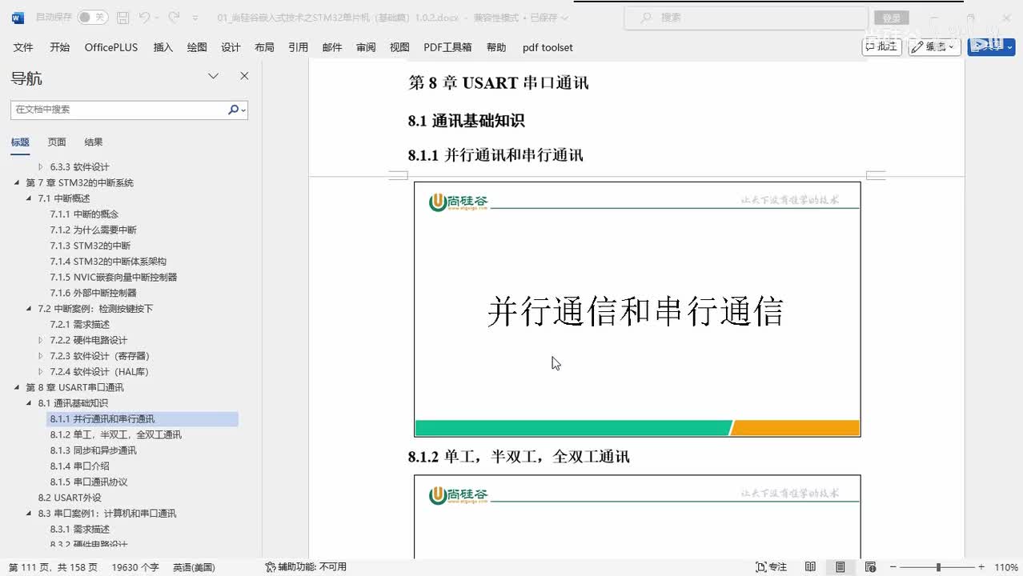Collapse the 7.2 中断案例 heading
Screen dimensions: 1023x576
(30, 309)
